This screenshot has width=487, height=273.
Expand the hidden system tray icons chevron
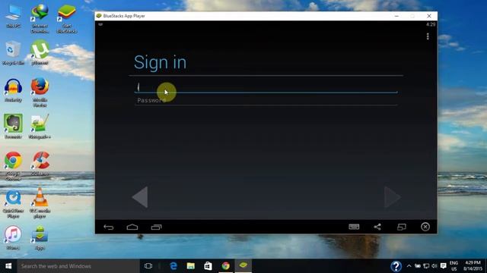click(409, 266)
